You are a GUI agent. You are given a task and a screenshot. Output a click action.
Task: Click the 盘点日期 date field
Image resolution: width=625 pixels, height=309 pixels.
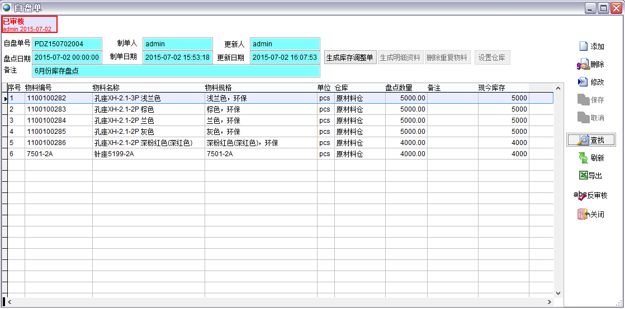click(x=67, y=57)
